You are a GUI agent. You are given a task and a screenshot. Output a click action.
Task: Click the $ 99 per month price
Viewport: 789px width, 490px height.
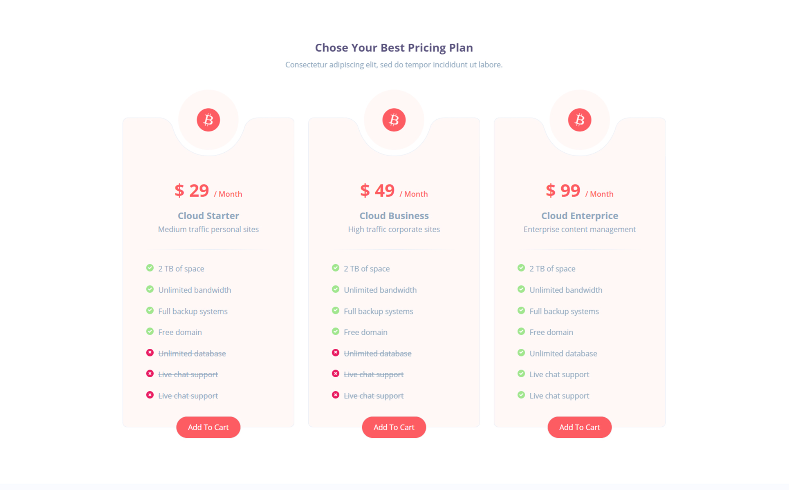(579, 191)
